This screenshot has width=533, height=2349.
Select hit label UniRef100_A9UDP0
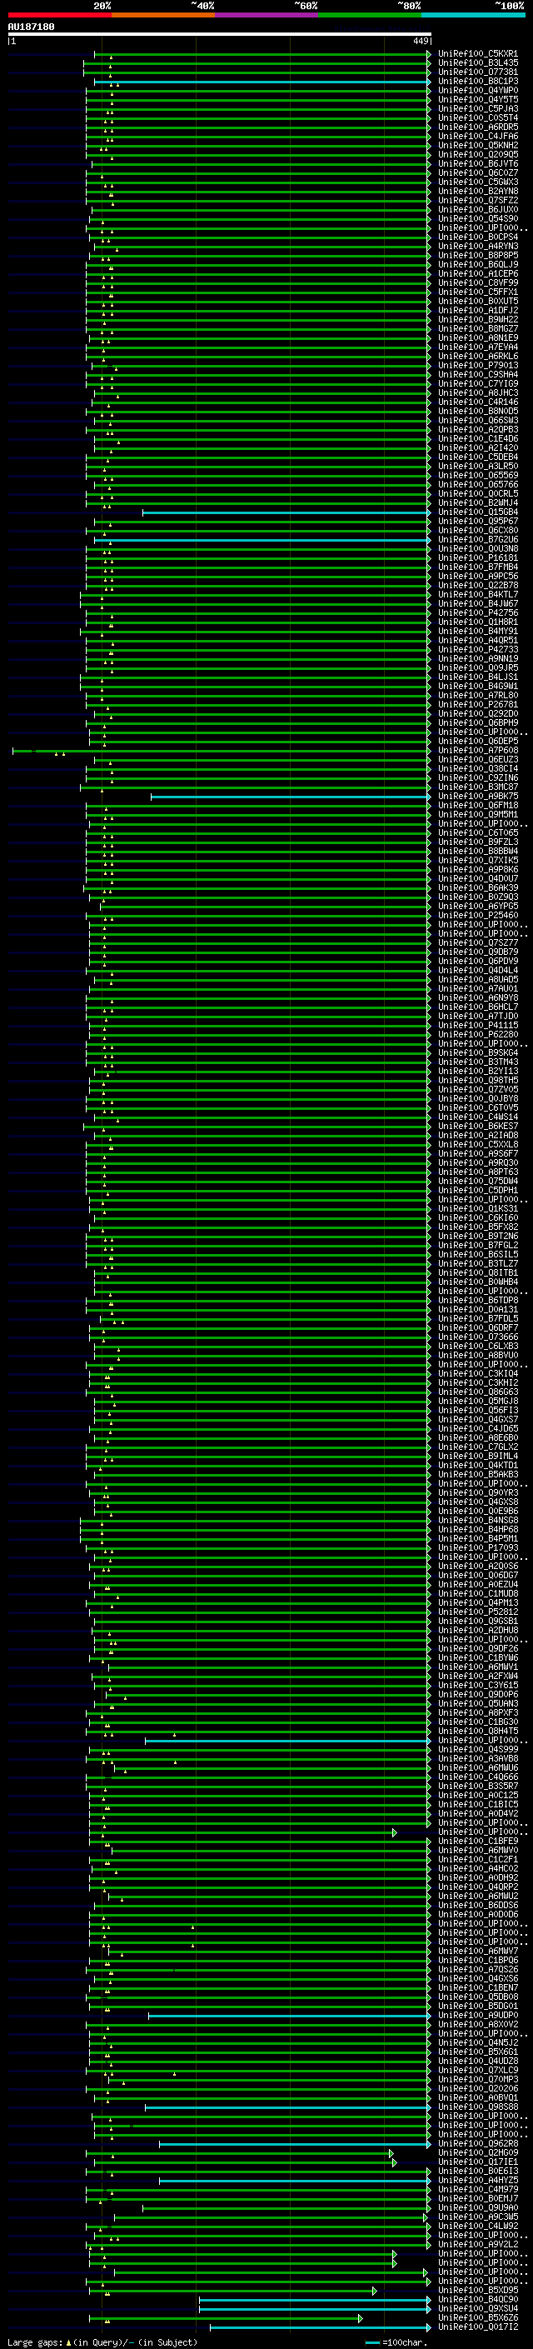click(x=477, y=2017)
